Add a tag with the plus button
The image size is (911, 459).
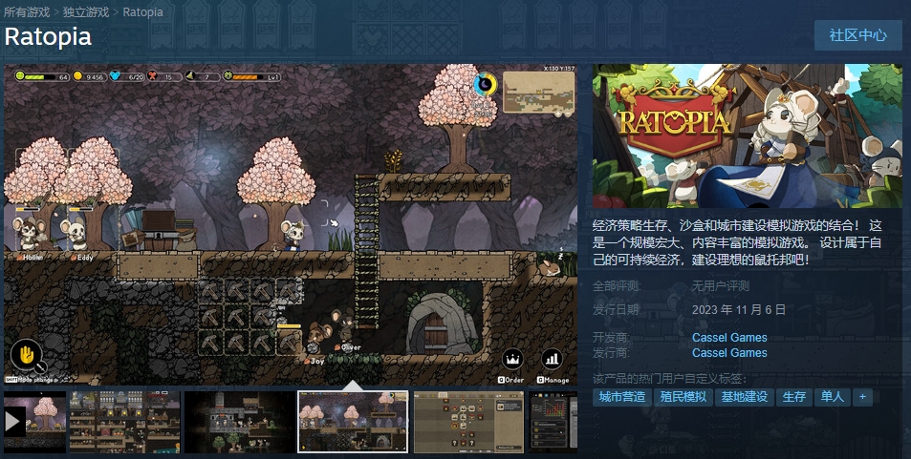coord(862,397)
